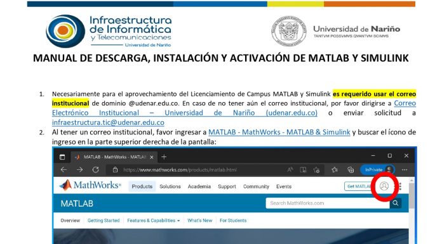This screenshot has height=244, width=442.
Task: Open the Products menu on MathWorks
Action: pyautogui.click(x=142, y=186)
